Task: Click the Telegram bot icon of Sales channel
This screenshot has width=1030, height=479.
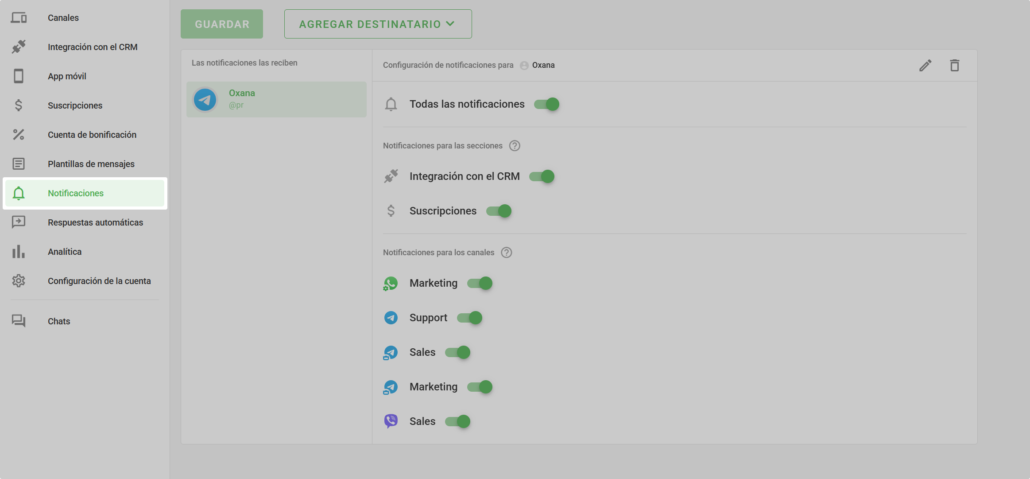Action: coord(391,353)
